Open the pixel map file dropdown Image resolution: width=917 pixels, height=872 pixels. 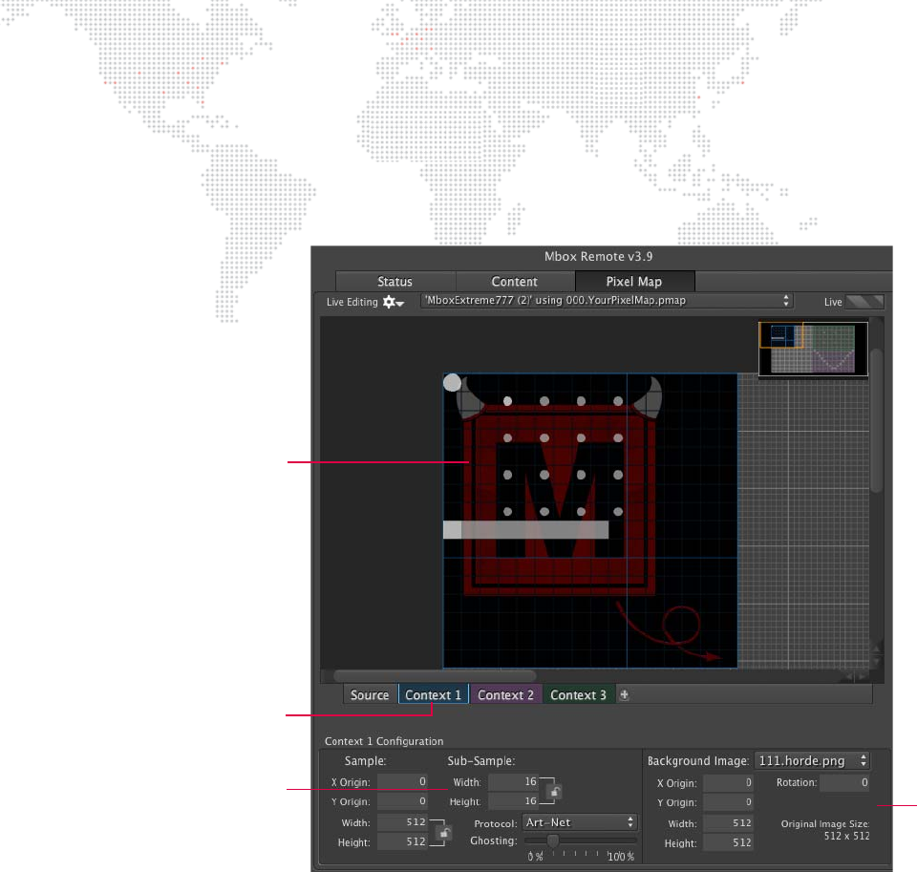607,301
